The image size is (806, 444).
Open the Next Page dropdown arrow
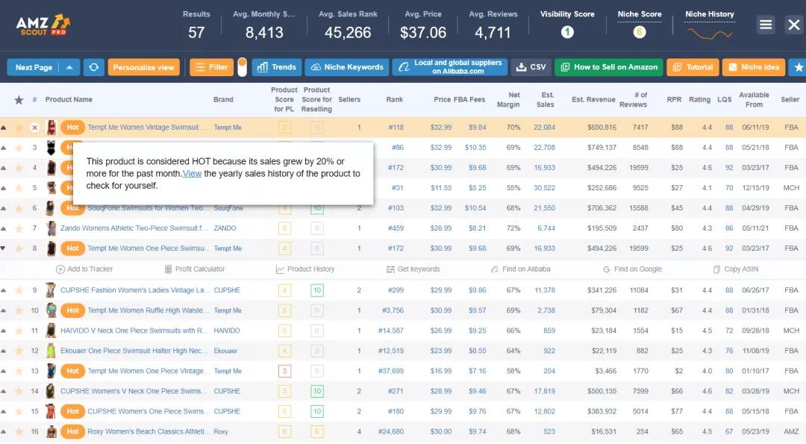tap(69, 67)
